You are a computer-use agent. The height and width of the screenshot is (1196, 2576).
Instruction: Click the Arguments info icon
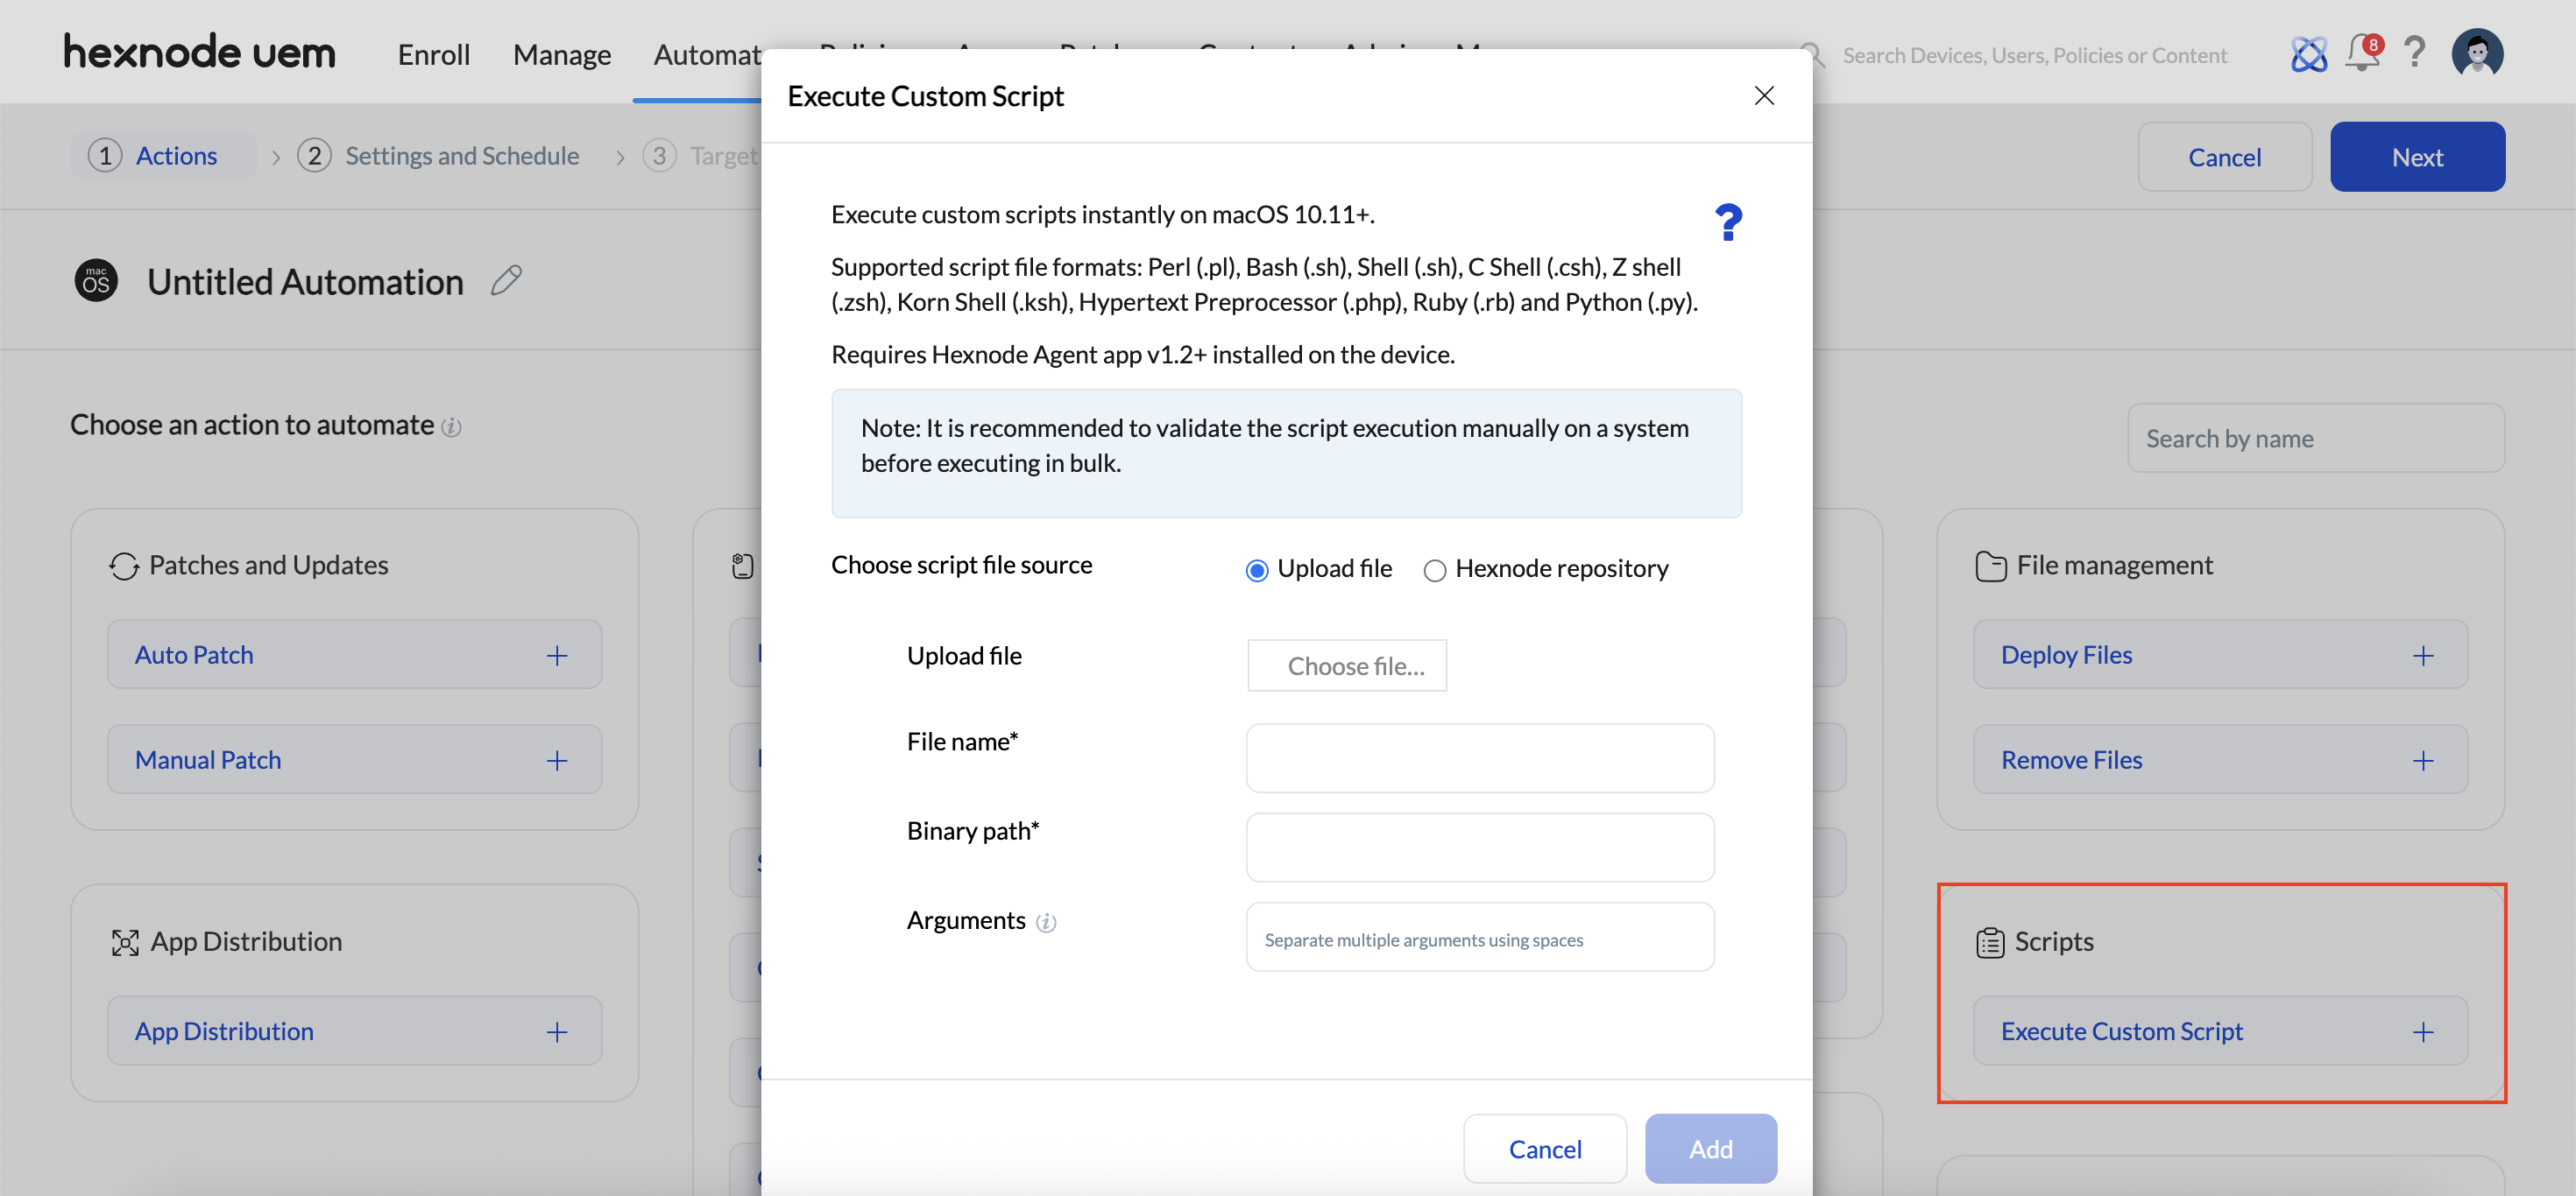click(1045, 922)
